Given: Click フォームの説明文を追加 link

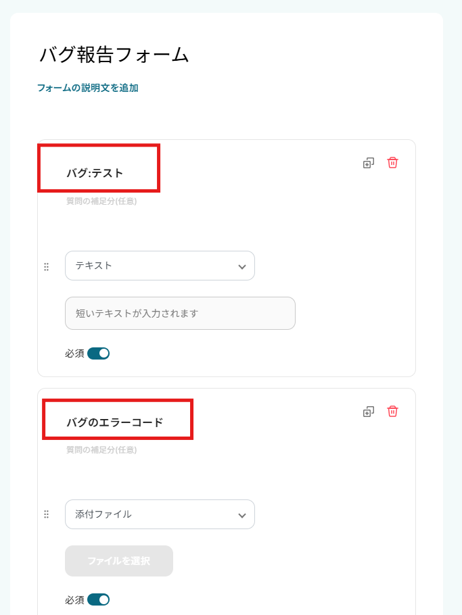Looking at the screenshot, I should click(x=88, y=87).
